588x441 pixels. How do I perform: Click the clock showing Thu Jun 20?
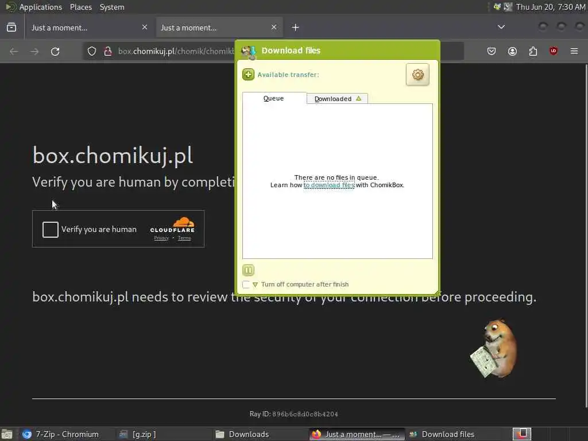tap(550, 7)
